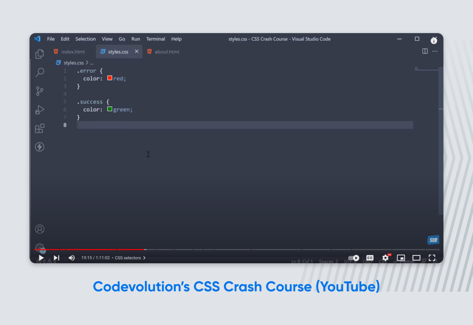Select the Source Control icon
The width and height of the screenshot is (473, 325).
pos(40,91)
